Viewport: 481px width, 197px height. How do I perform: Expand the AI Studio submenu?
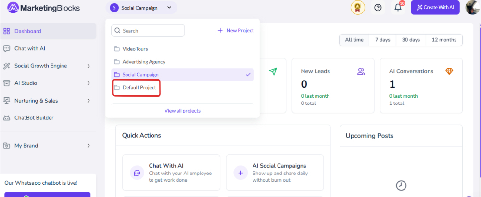pyautogui.click(x=48, y=83)
